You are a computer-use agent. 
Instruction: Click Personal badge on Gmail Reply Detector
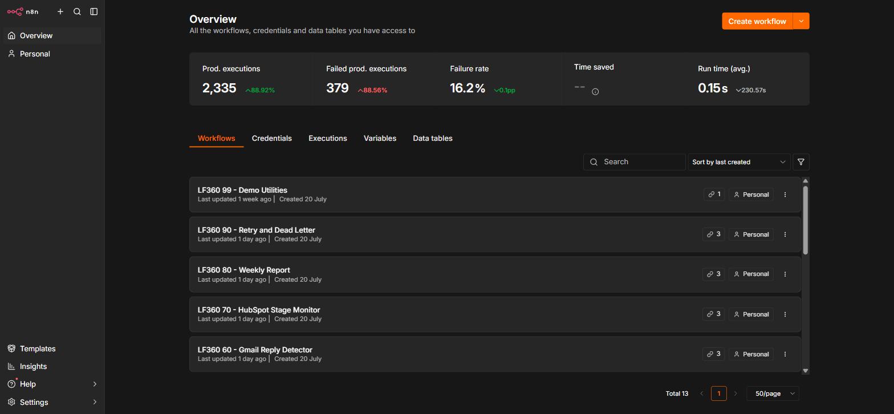[751, 354]
